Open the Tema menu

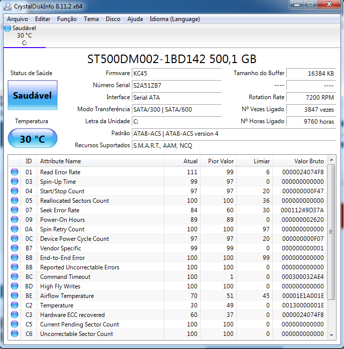(91, 19)
